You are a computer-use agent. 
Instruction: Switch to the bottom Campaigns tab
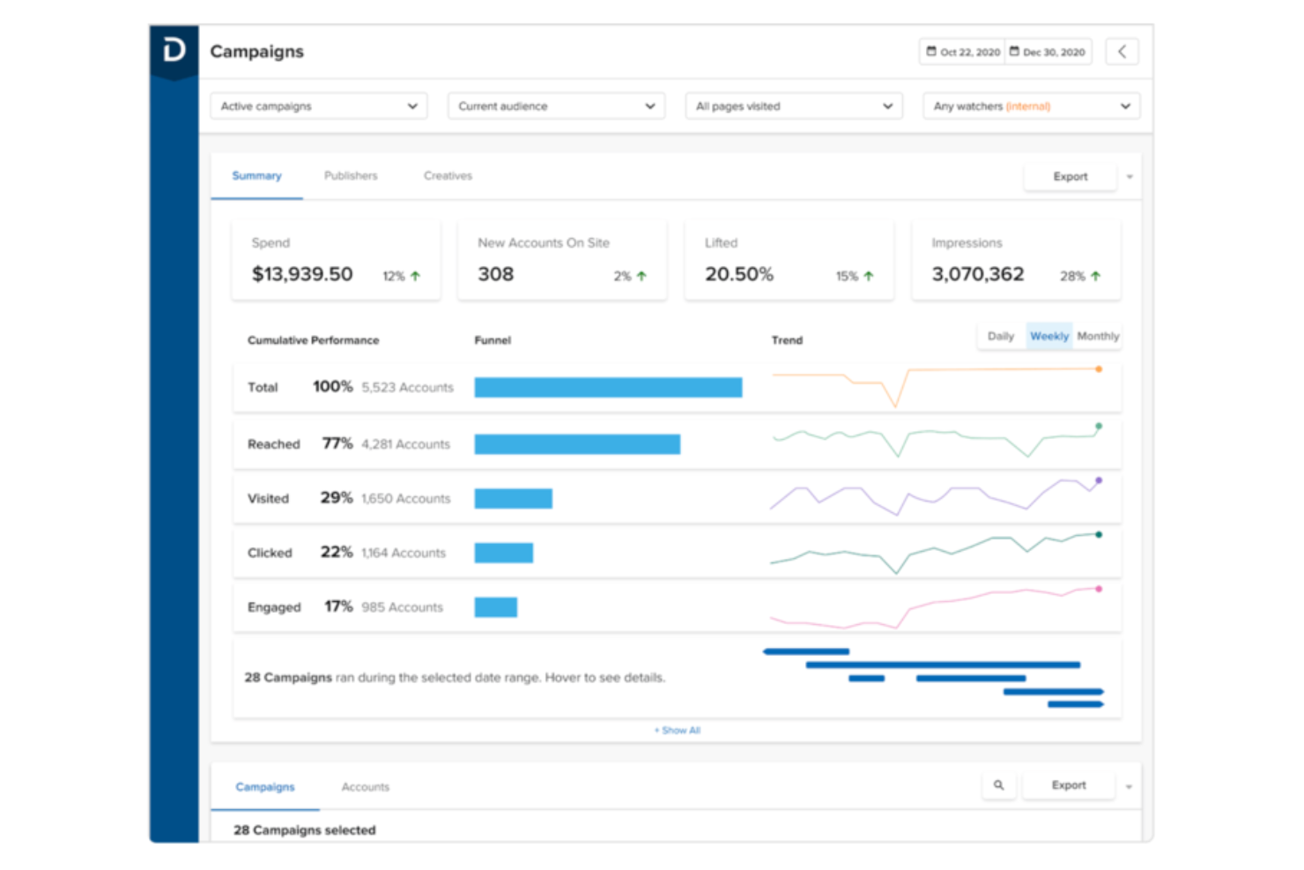265,787
